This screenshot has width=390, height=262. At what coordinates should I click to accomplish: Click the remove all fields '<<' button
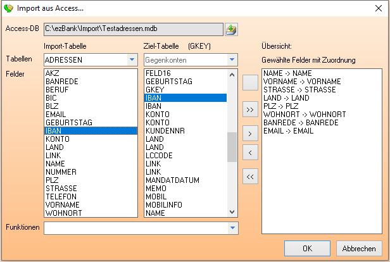coord(250,177)
